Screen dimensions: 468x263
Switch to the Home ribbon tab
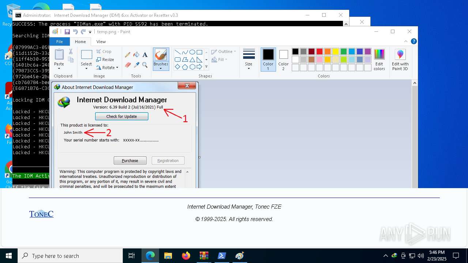pos(80,42)
